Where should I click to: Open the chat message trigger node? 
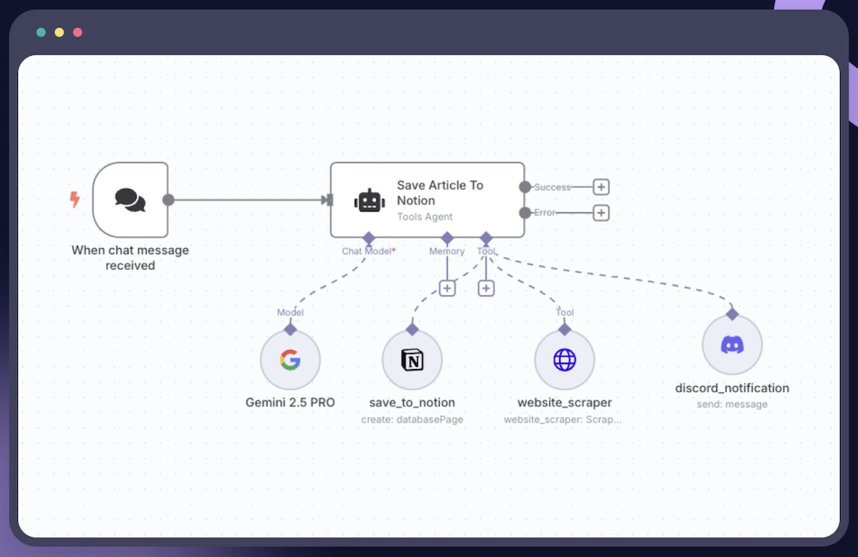pos(130,200)
